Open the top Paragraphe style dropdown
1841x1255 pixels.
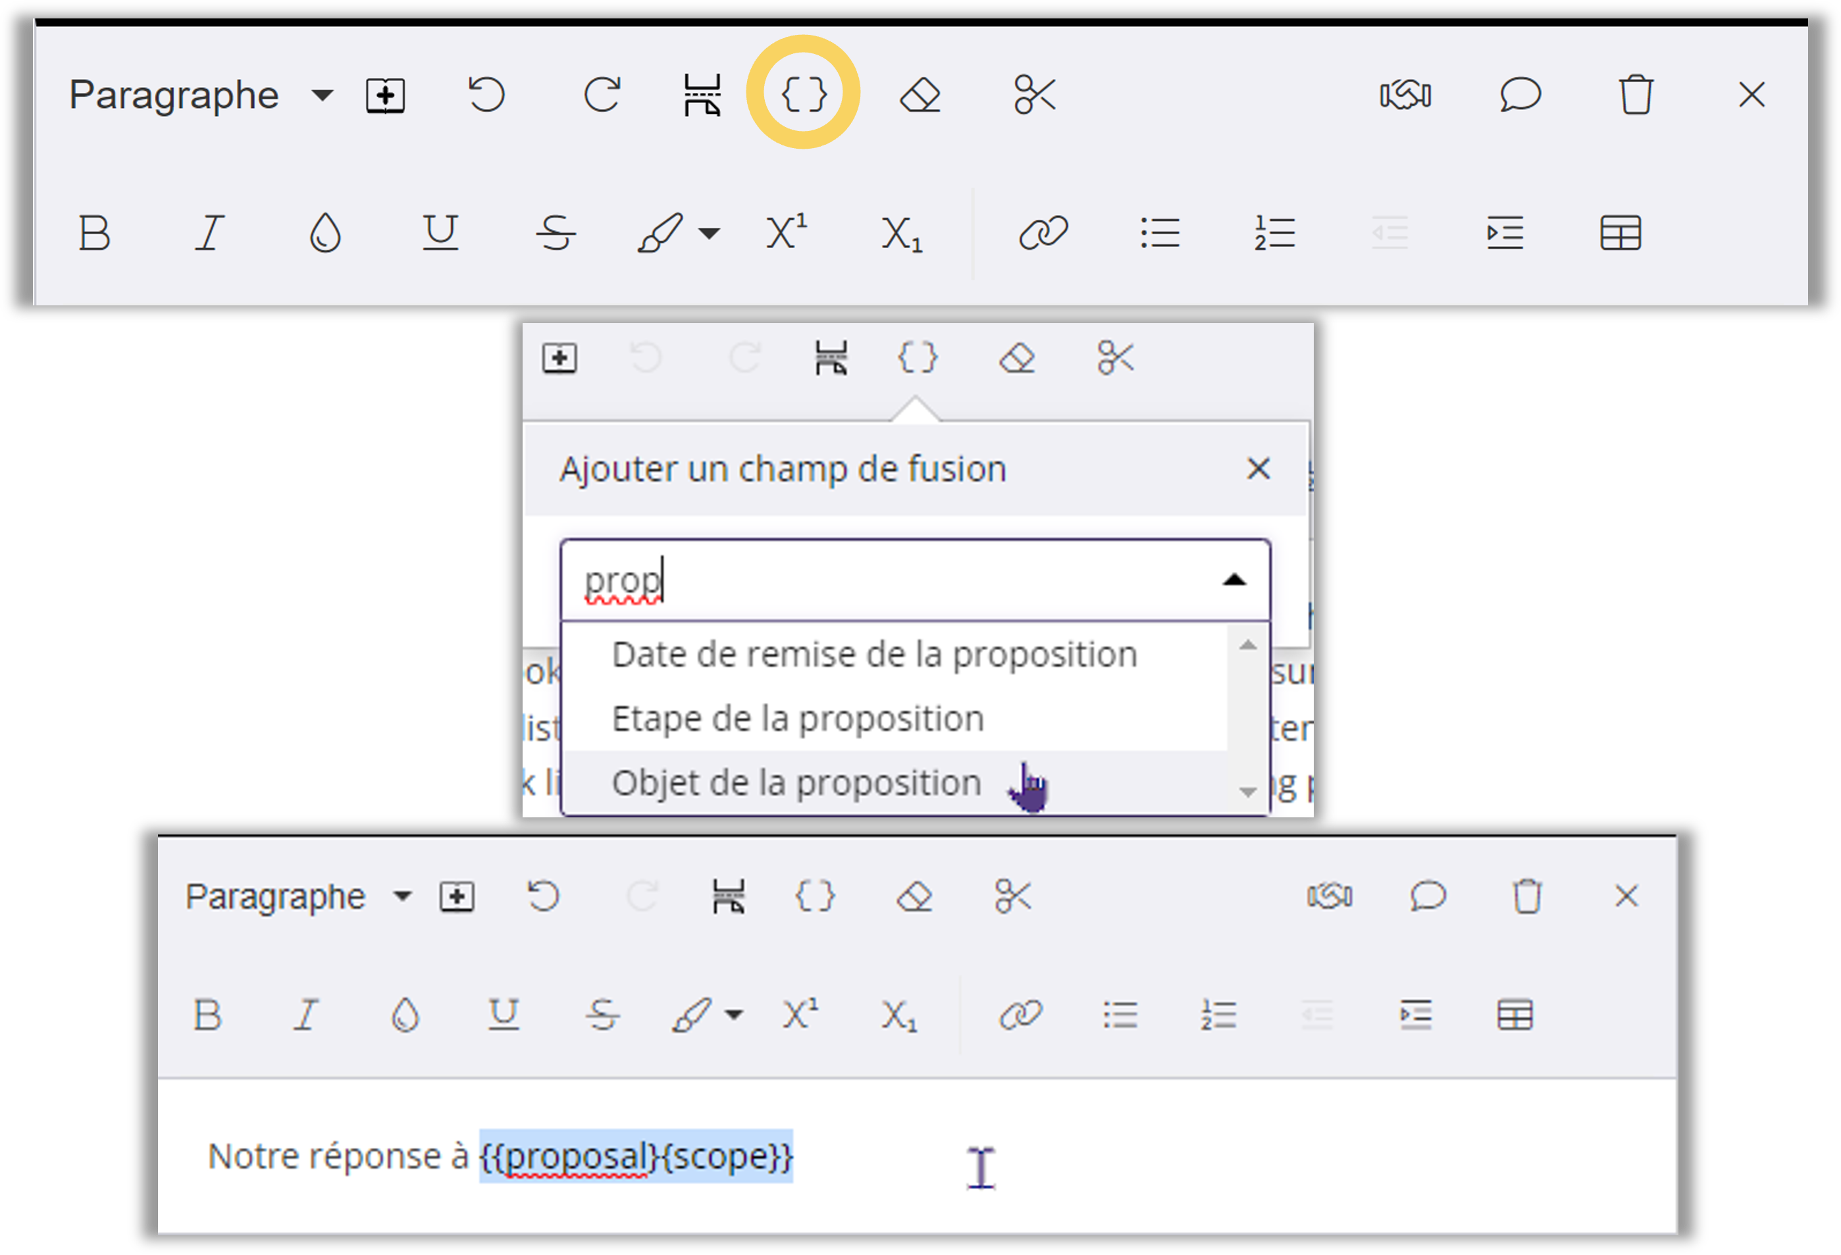click(x=322, y=96)
